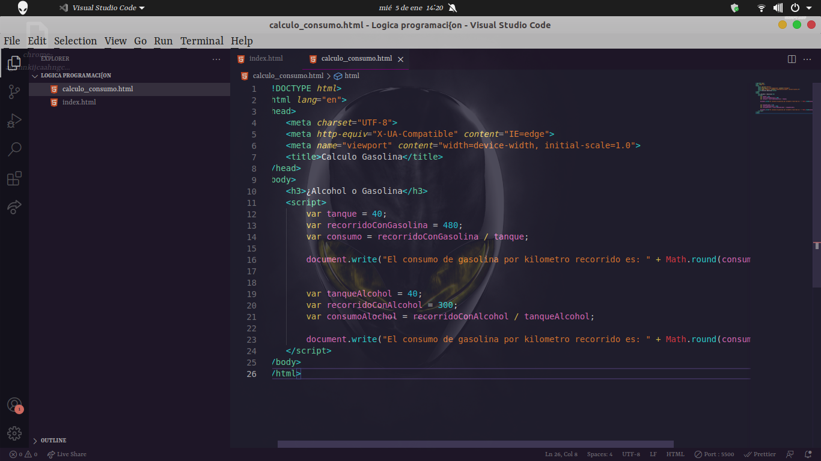Open the Run and Debug view

(x=14, y=121)
